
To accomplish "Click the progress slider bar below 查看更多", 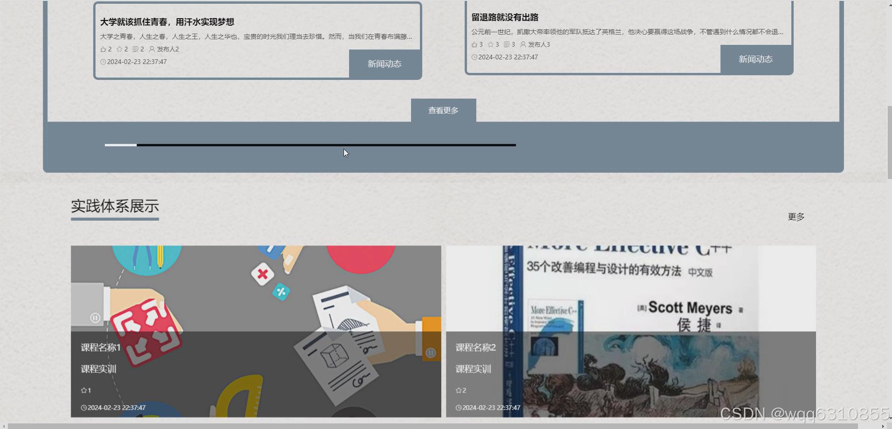I will tap(310, 145).
